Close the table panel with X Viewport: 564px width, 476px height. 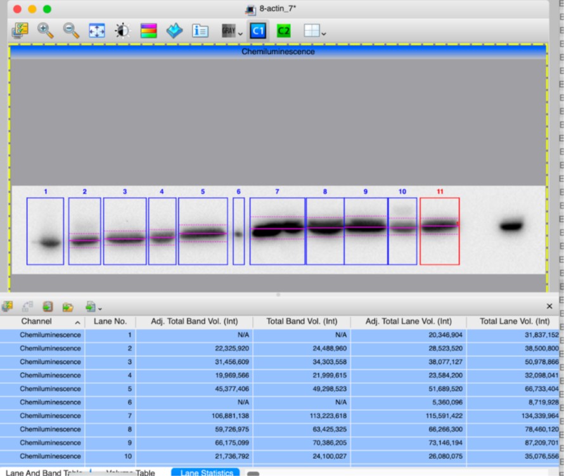pyautogui.click(x=549, y=306)
